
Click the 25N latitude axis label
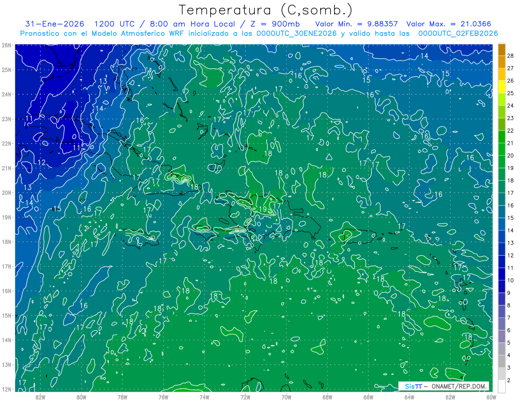pyautogui.click(x=6, y=70)
